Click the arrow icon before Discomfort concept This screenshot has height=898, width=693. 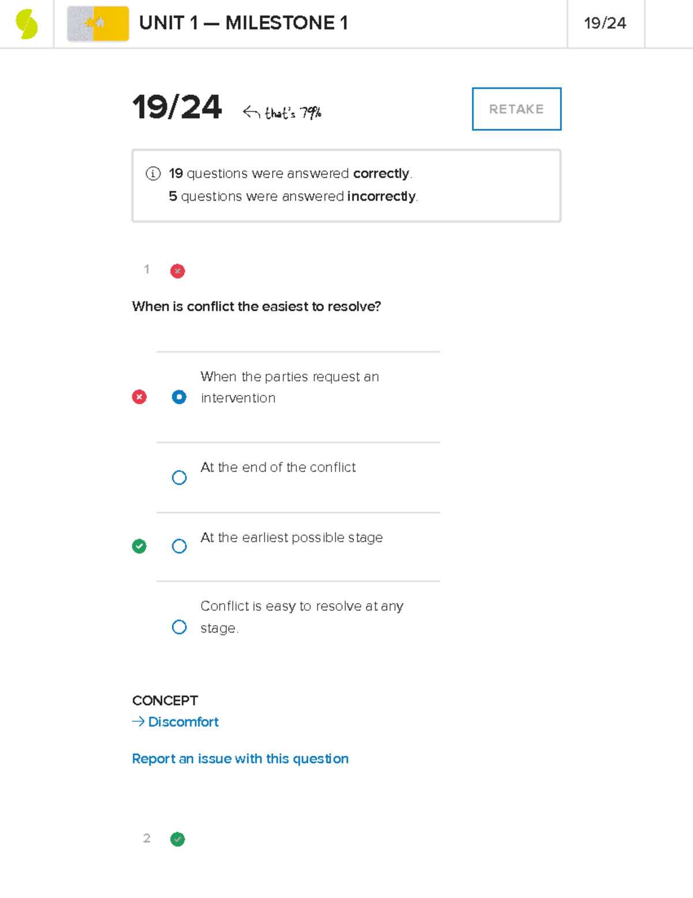coord(137,722)
